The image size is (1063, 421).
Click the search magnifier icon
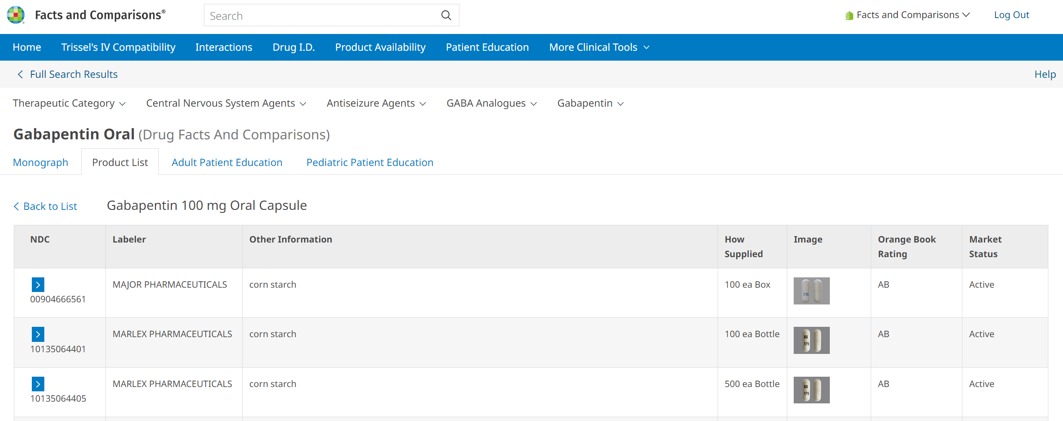446,15
